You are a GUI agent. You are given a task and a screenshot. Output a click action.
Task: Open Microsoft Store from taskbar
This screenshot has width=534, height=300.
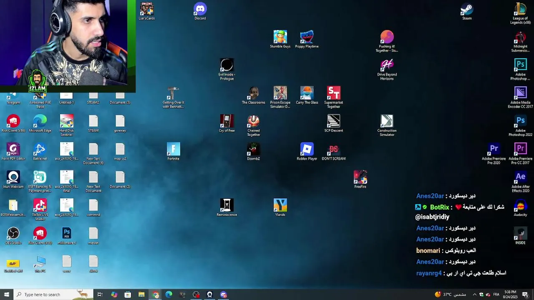click(128, 295)
